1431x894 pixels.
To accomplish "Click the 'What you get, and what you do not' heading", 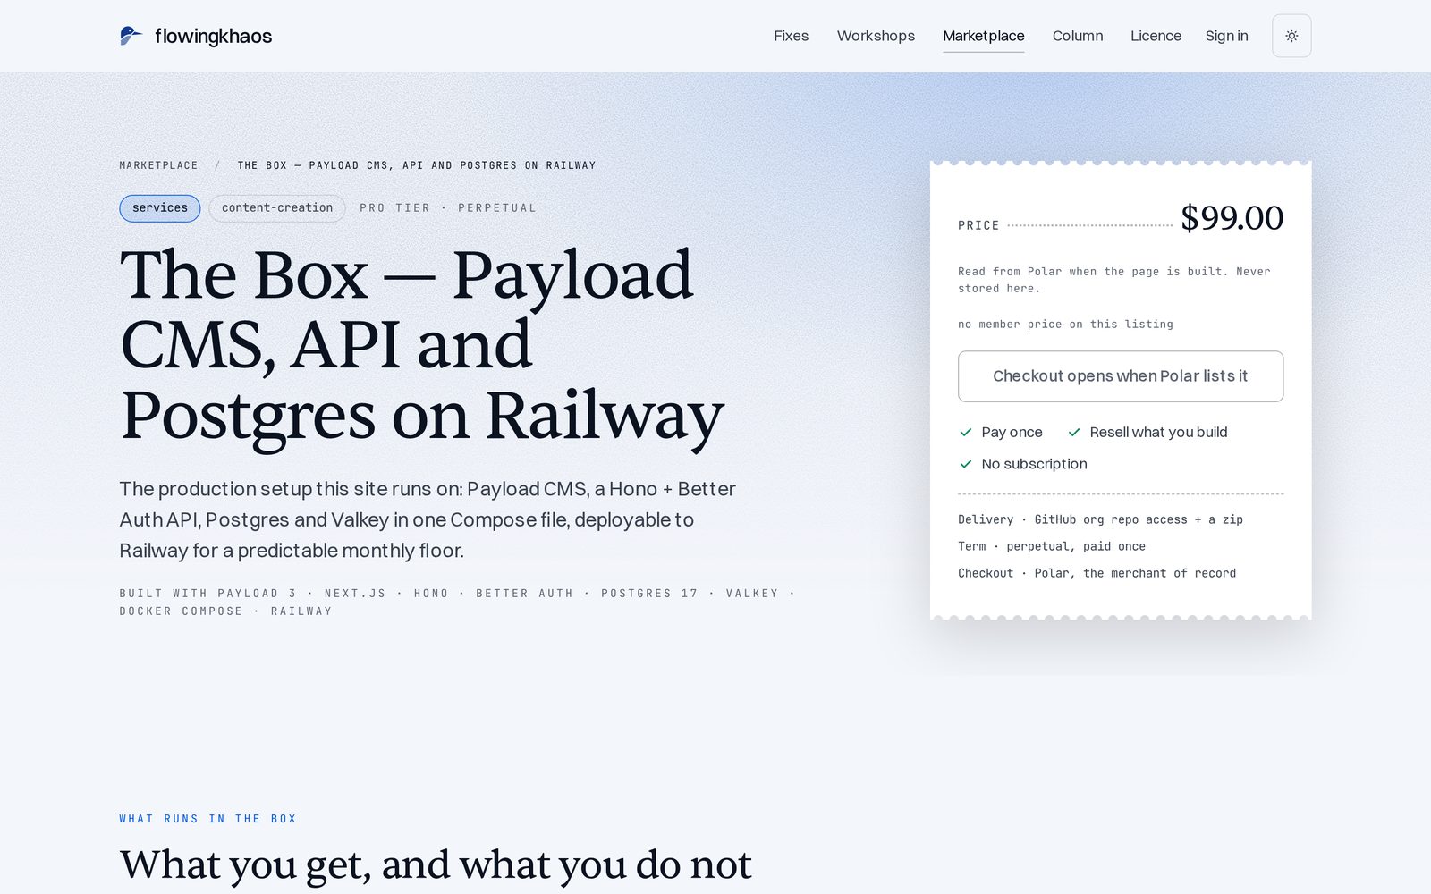I will tap(436, 864).
